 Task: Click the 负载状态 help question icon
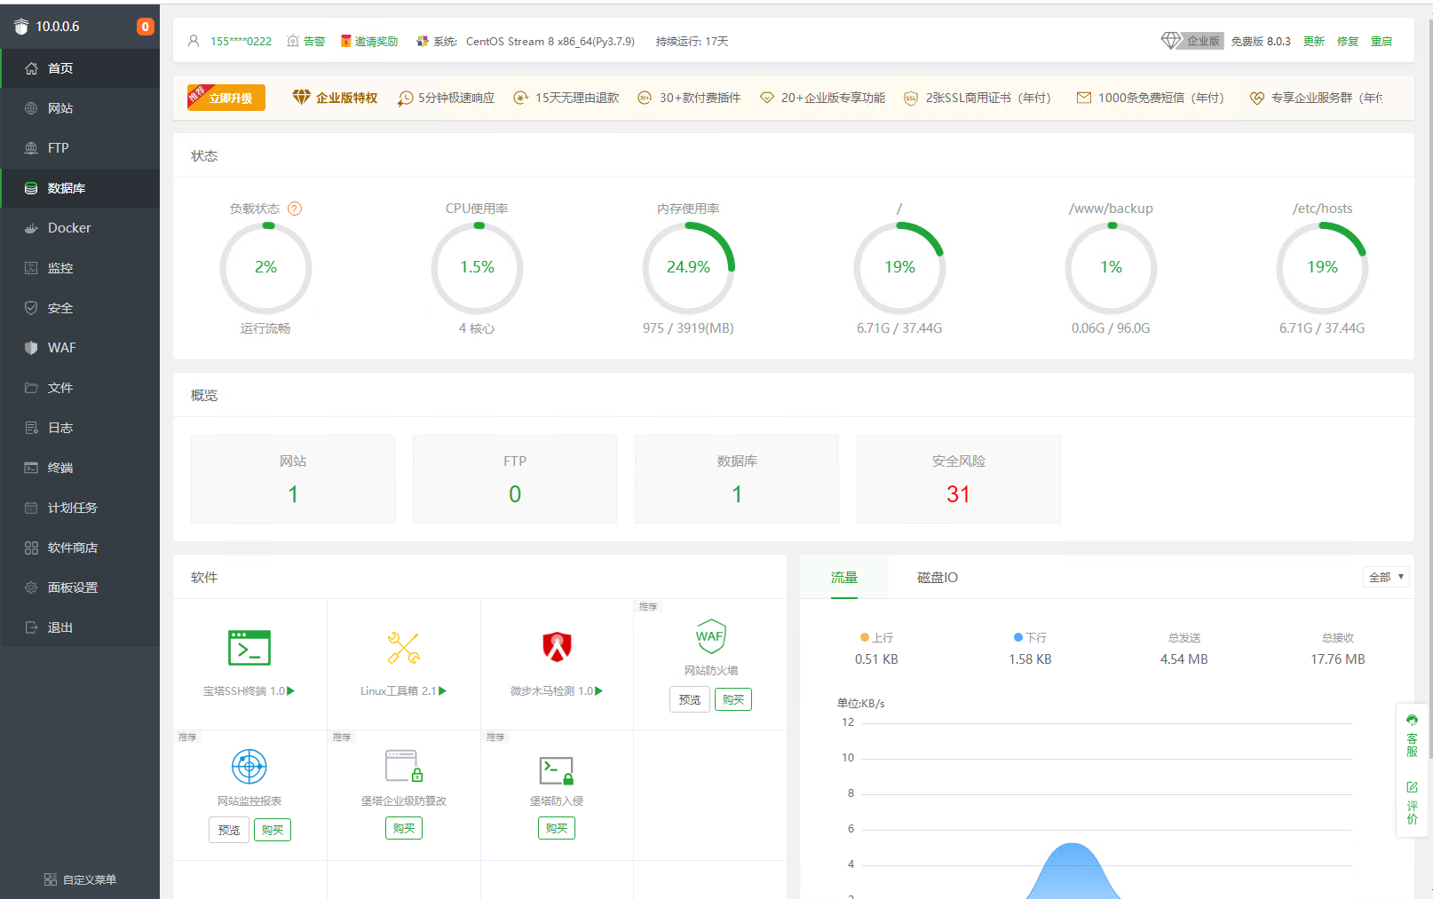(295, 209)
